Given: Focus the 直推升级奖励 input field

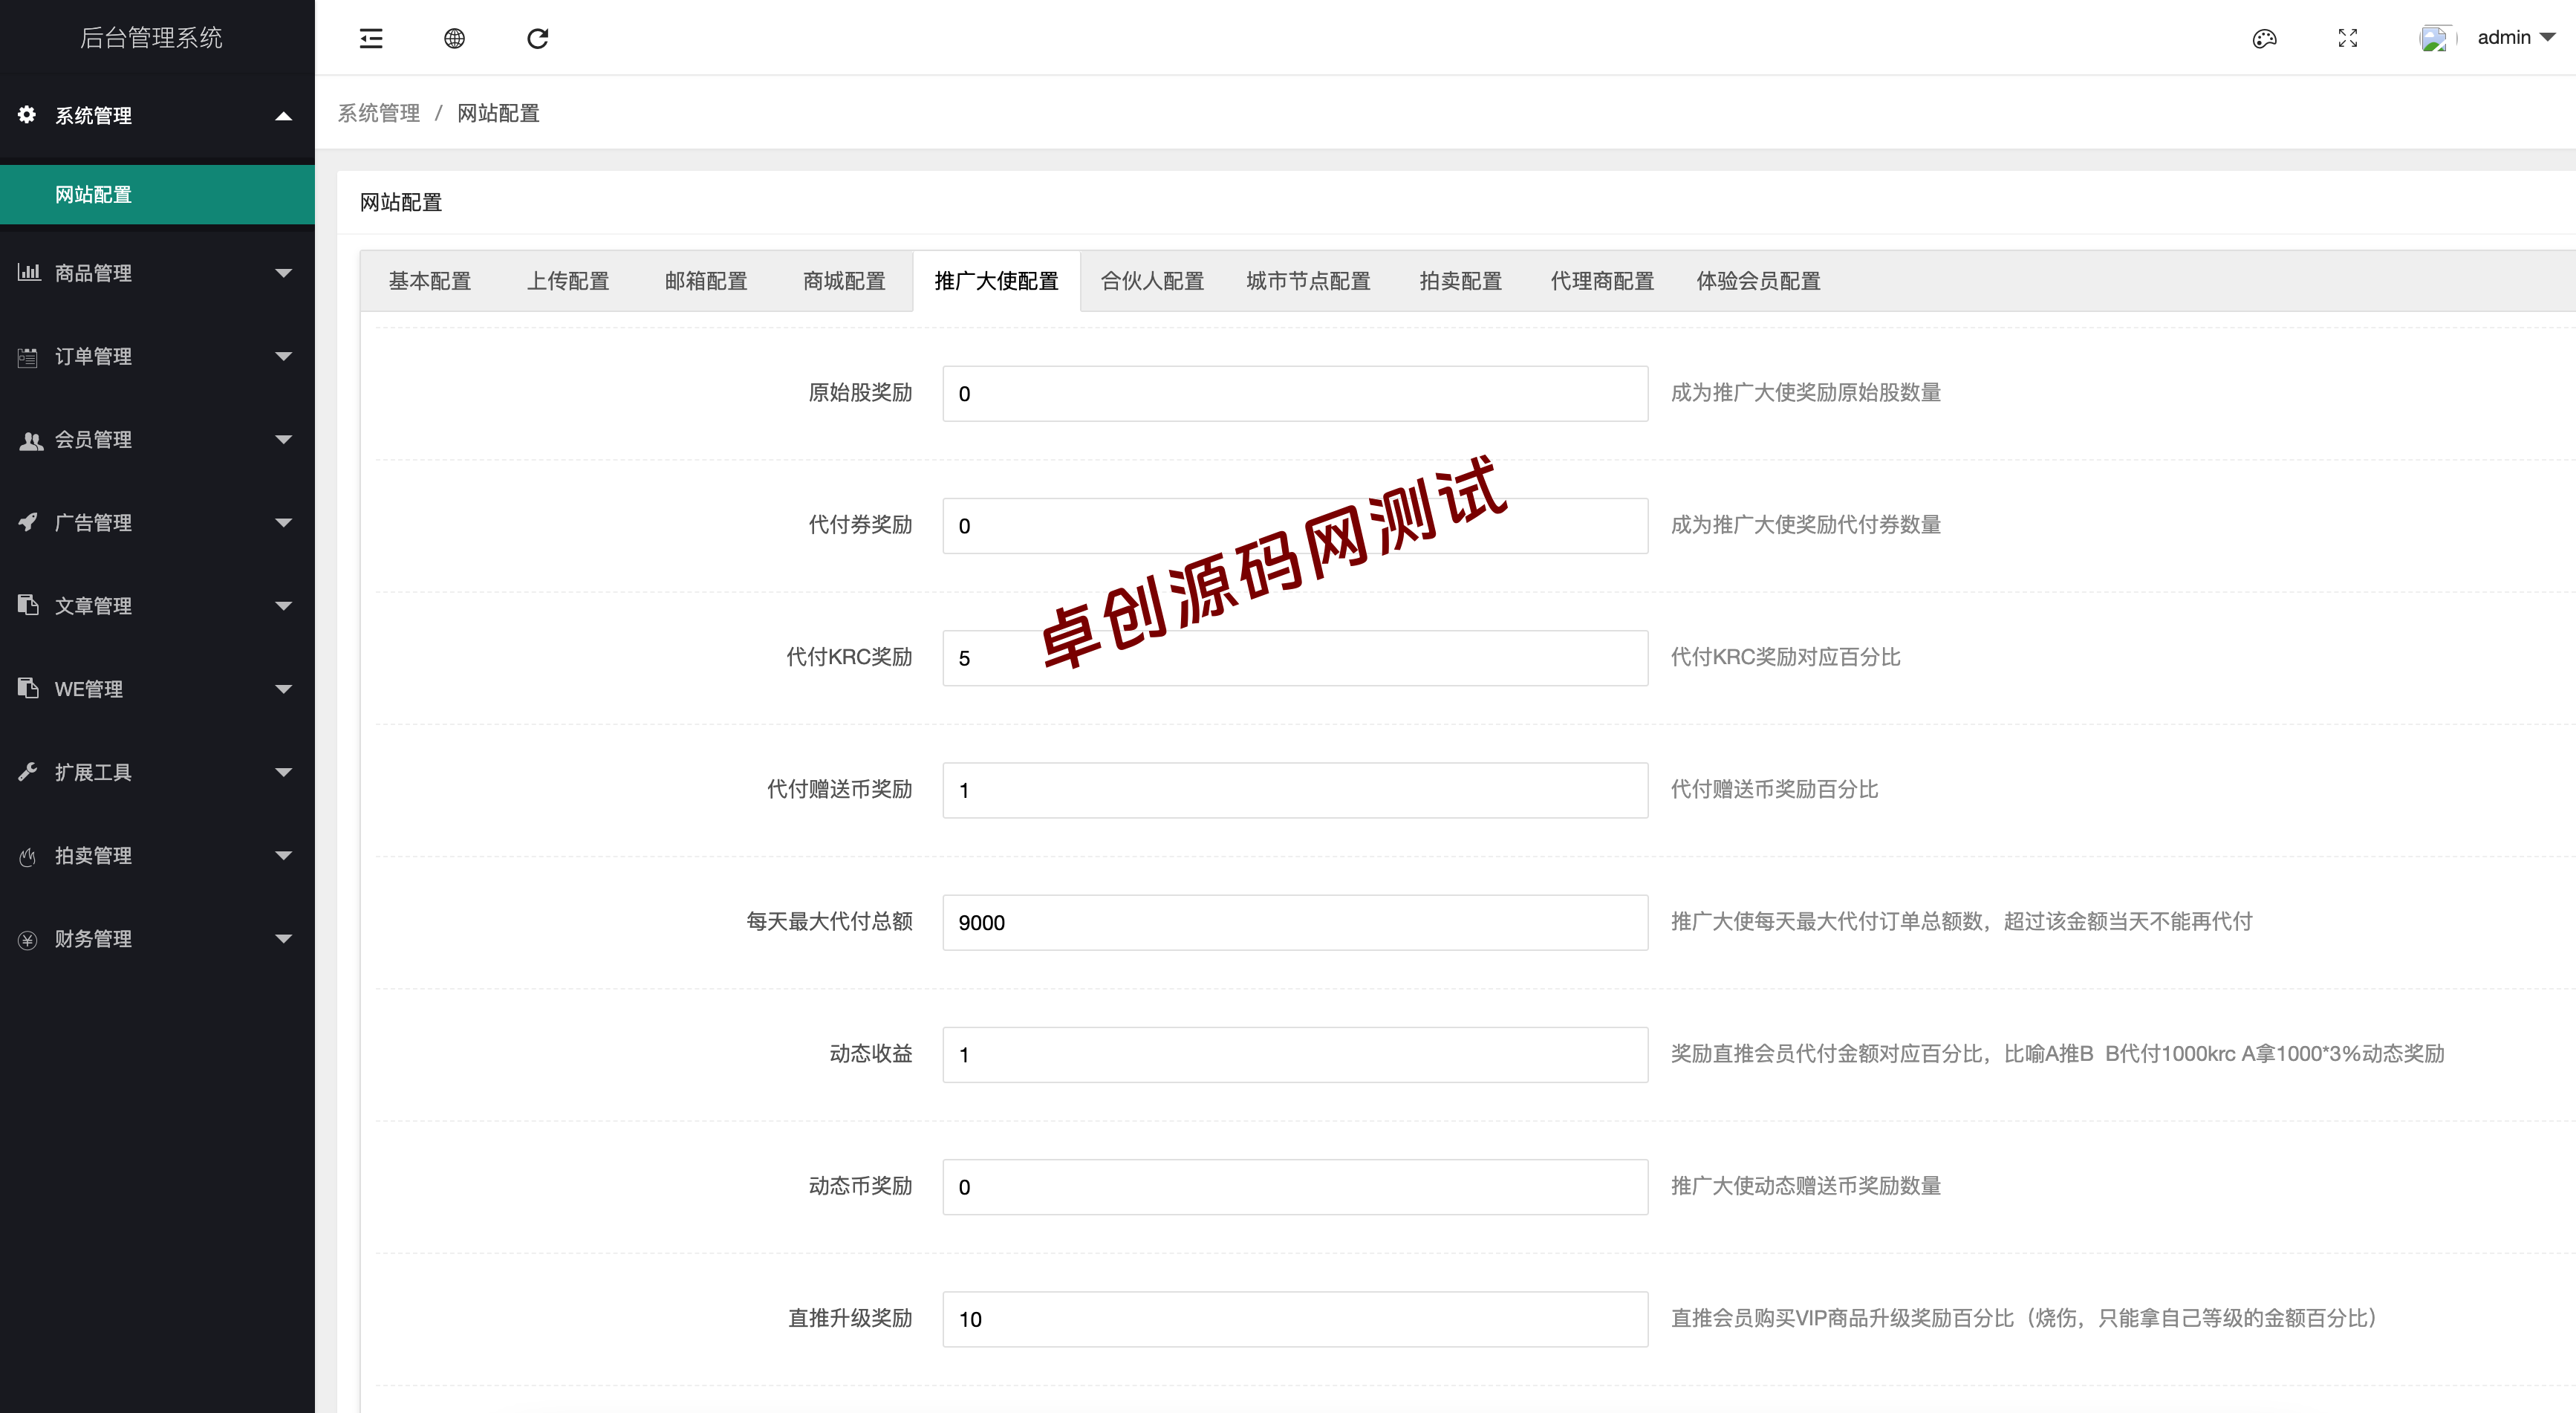Looking at the screenshot, I should tap(1295, 1319).
